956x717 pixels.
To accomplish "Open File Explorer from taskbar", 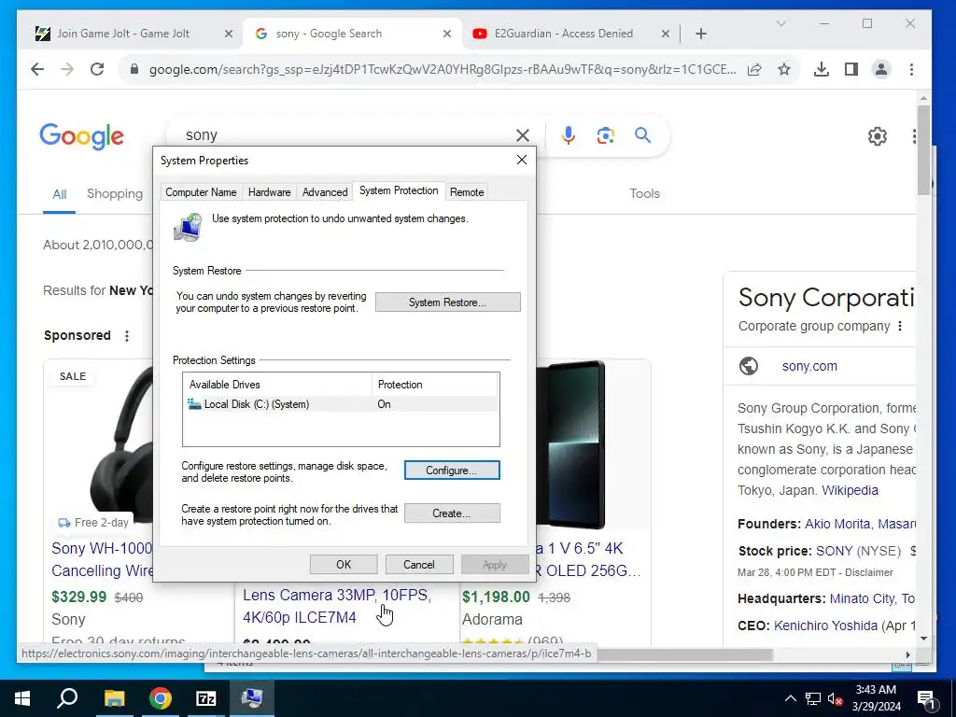I will (x=114, y=698).
